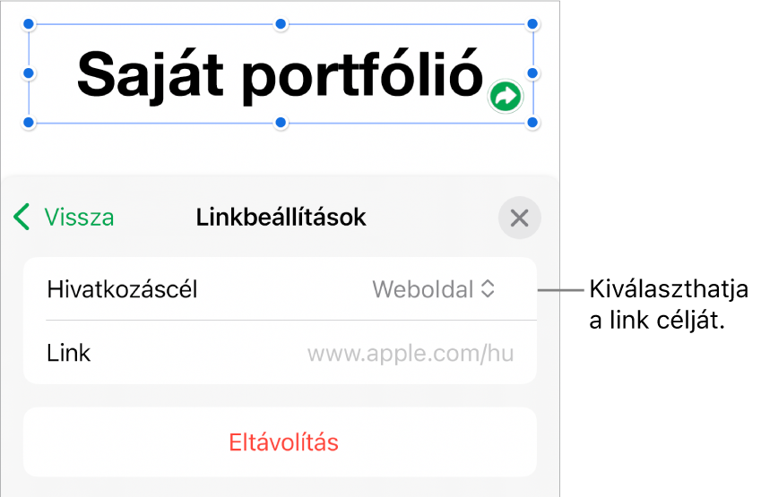Click the Linkbeállítások panel title
Viewport: 761px width, 497px height.
pos(281,218)
